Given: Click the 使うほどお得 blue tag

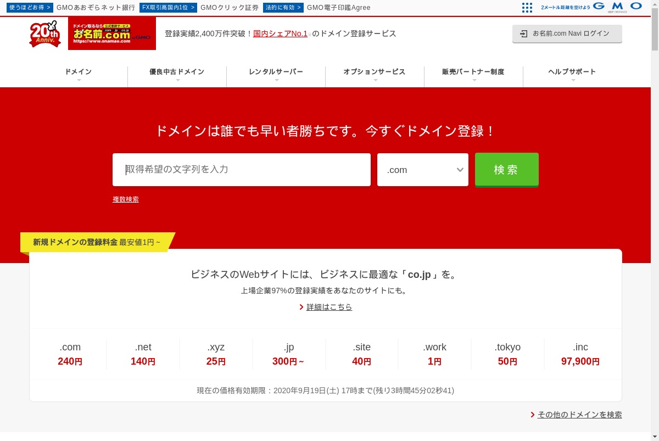Looking at the screenshot, I should [30, 8].
